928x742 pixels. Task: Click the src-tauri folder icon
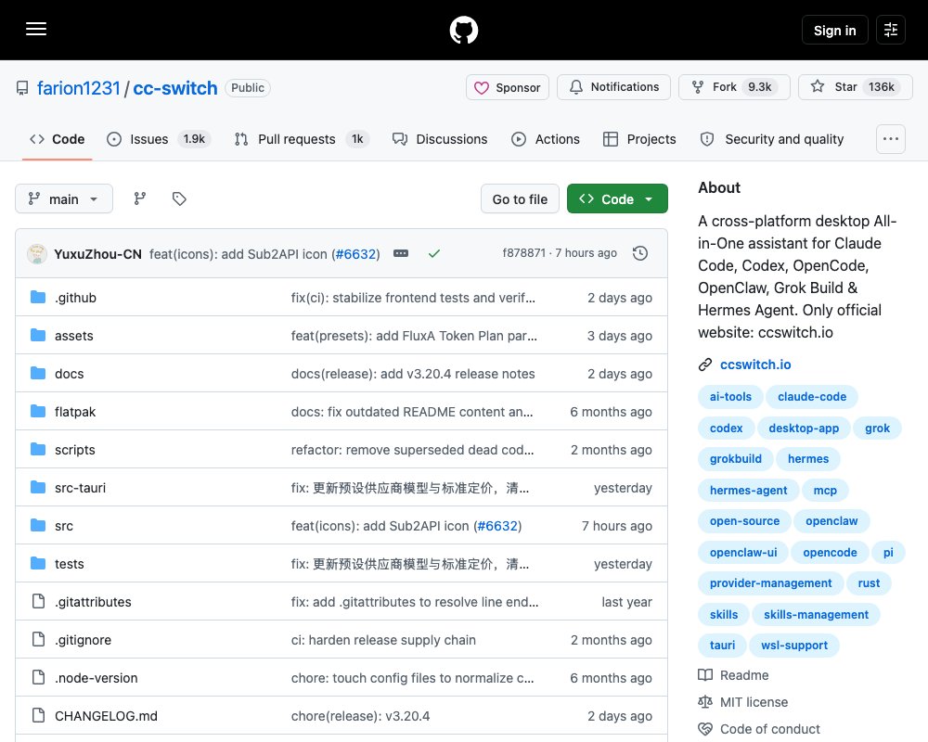(38, 488)
